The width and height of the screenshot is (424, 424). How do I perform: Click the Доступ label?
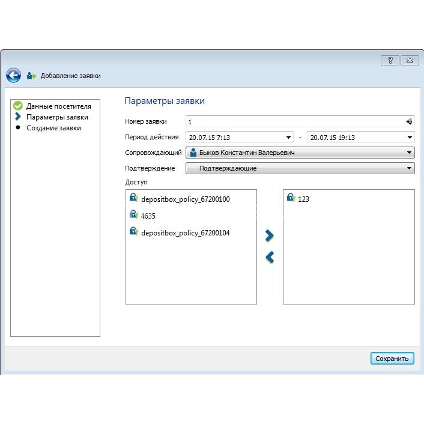click(136, 182)
